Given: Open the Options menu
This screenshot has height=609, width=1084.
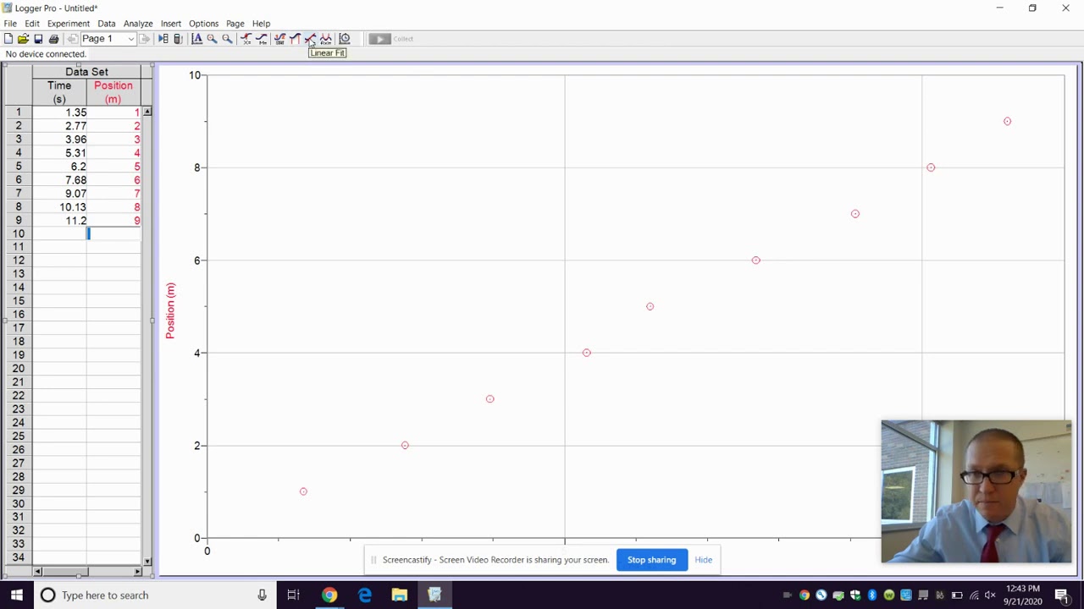Looking at the screenshot, I should (x=203, y=24).
